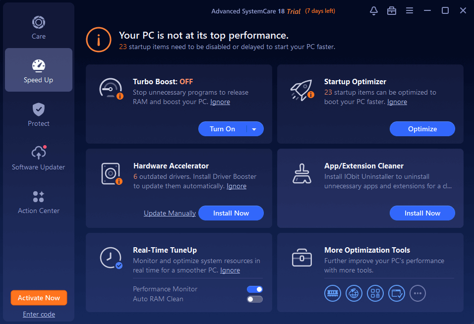The height and width of the screenshot is (324, 474).
Task: Open the apps grid tool icon
Action: (375, 293)
